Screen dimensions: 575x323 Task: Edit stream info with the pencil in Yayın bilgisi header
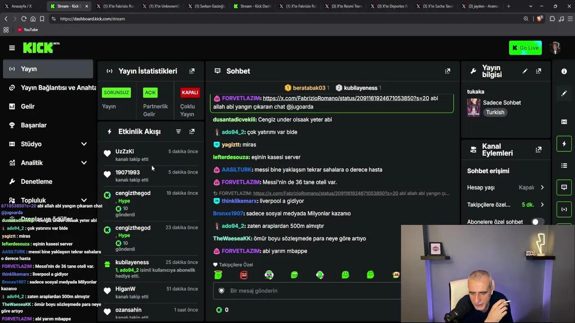pos(525,71)
